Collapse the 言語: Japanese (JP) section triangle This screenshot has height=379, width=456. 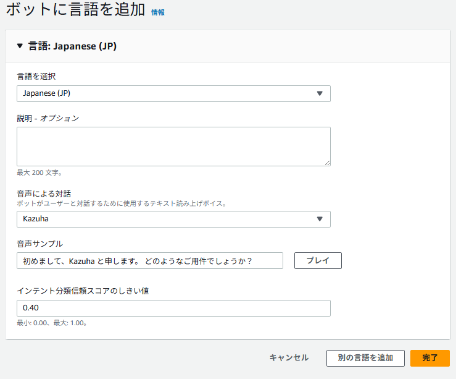click(x=20, y=46)
